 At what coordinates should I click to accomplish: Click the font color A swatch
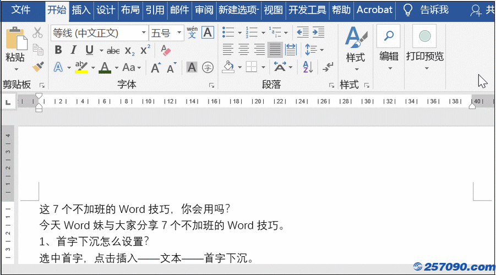coord(105,67)
